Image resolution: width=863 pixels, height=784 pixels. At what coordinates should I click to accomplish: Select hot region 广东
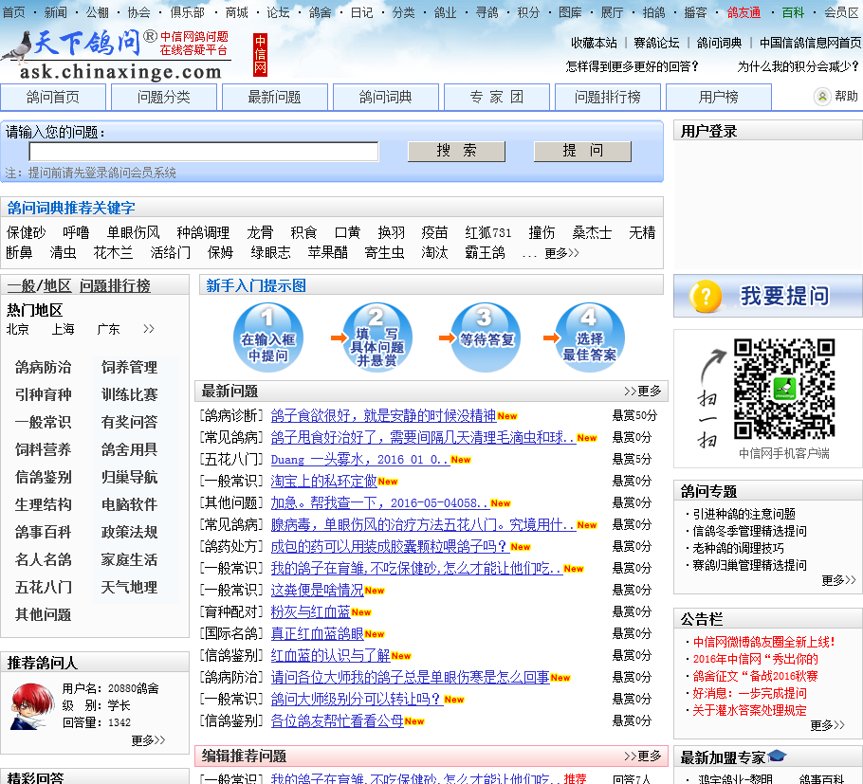108,329
